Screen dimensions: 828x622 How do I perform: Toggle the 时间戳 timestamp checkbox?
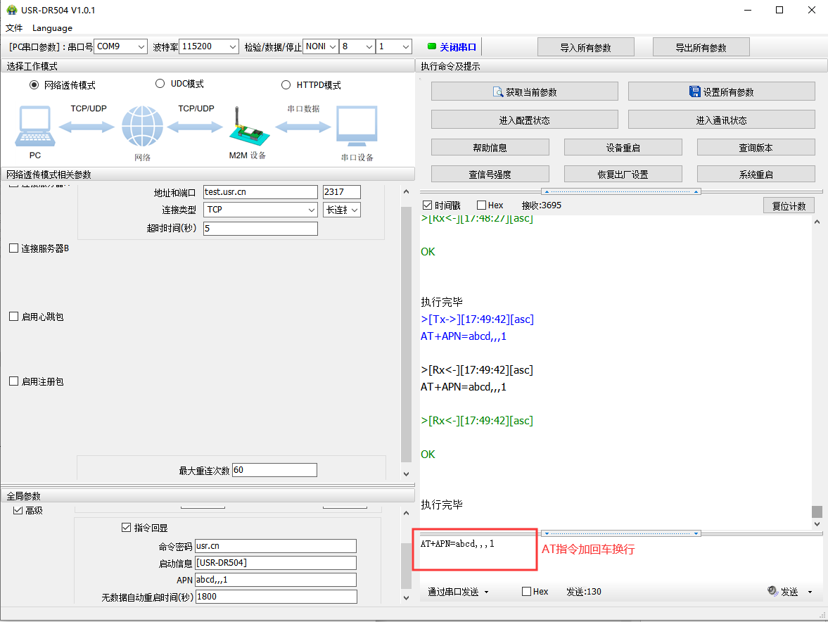[x=427, y=205]
